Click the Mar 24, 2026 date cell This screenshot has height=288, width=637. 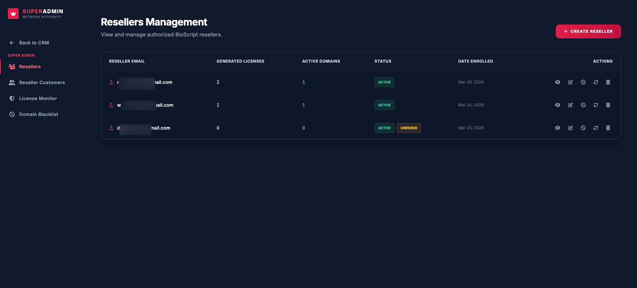[471, 105]
